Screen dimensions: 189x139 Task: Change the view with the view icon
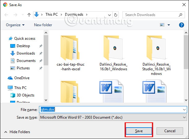(x=162, y=25)
